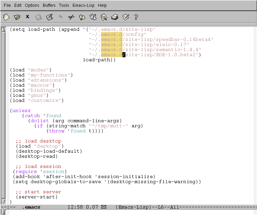This screenshot has width=257, height=215.
Task: Click the Search magnifier toolbar icon
Action: click(104, 17)
